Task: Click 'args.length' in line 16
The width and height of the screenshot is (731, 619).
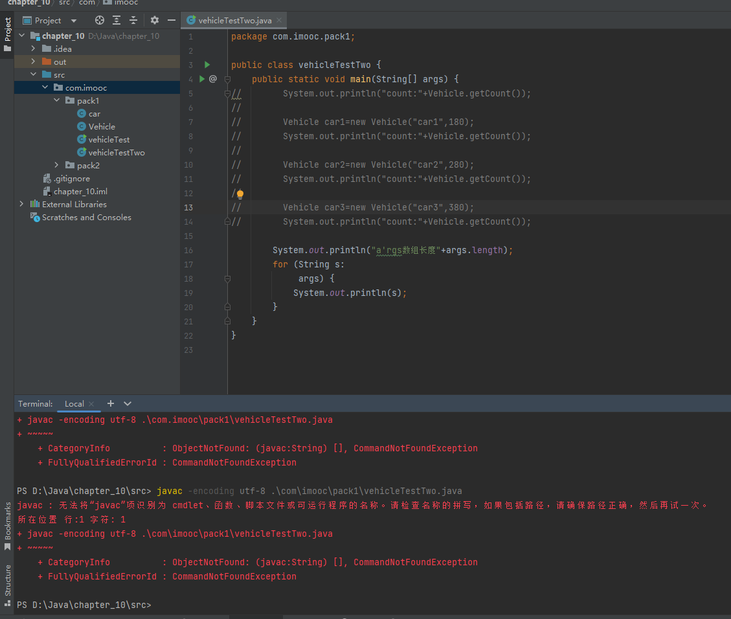Action: coord(475,251)
